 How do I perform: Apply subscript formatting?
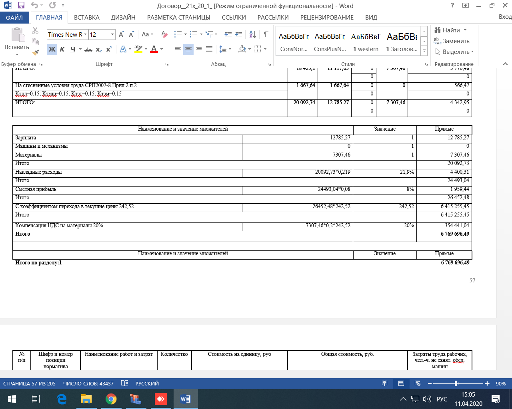(99, 50)
